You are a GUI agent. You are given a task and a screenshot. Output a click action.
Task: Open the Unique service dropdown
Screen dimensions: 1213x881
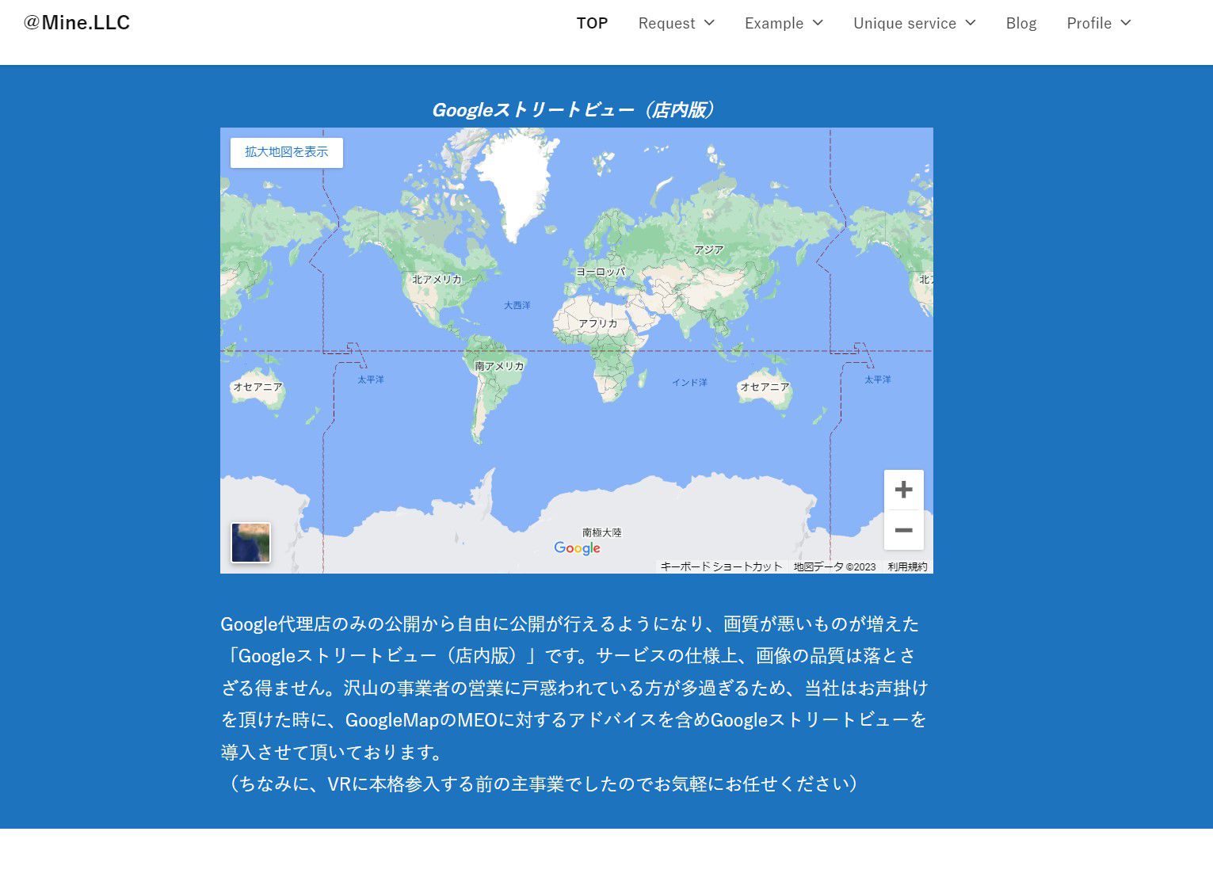point(914,23)
